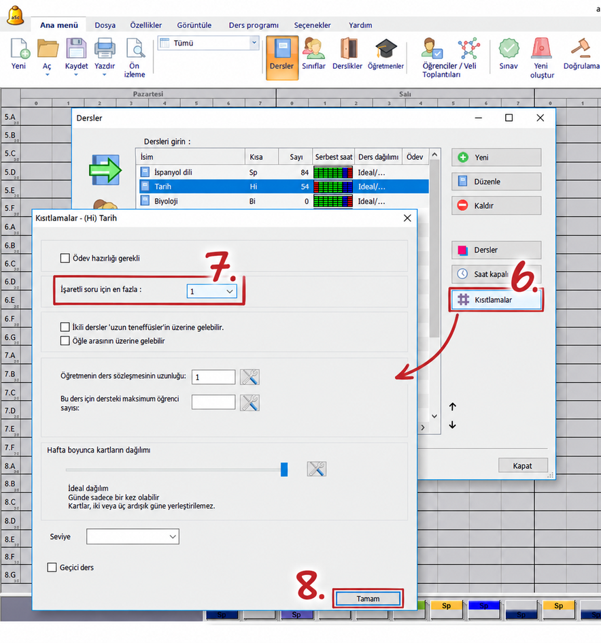Click the Kısıtlamalar button
601x643 pixels.
496,300
